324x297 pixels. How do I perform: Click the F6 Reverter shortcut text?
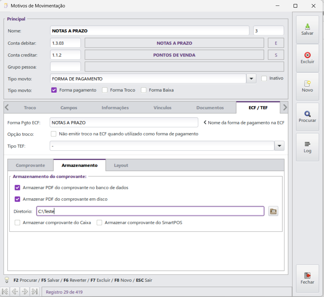click(x=75, y=280)
